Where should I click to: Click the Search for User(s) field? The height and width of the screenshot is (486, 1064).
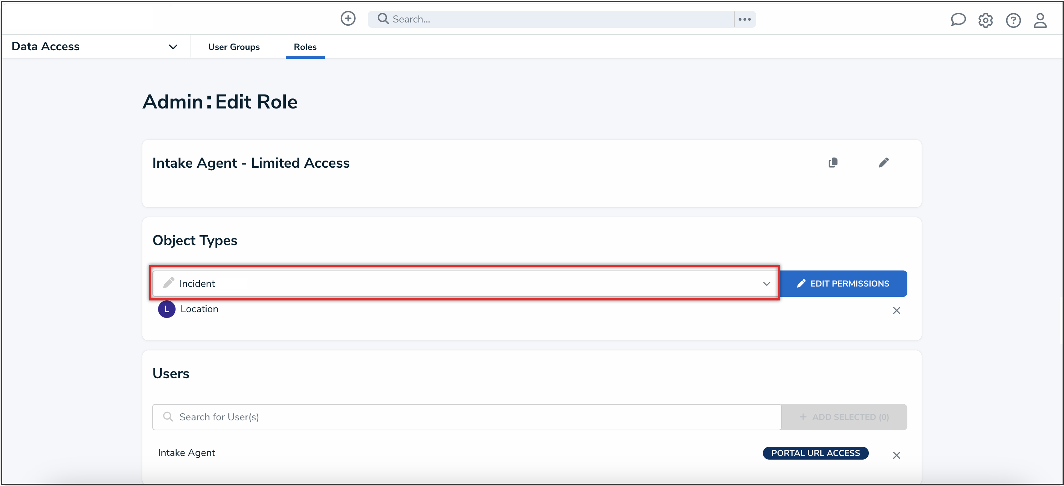pos(467,417)
